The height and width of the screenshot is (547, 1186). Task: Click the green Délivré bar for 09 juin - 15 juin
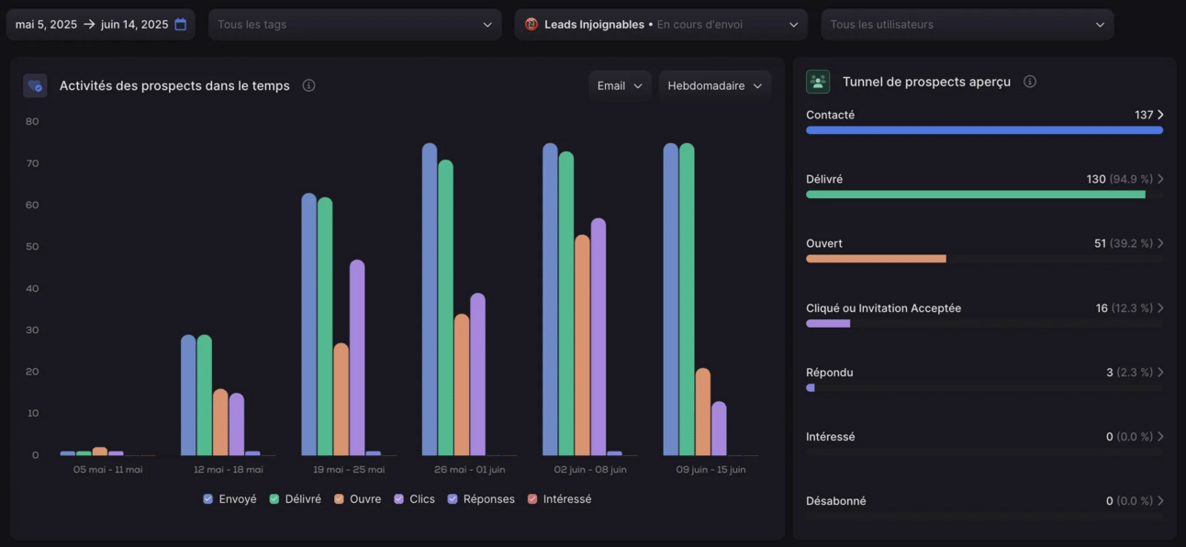point(687,300)
